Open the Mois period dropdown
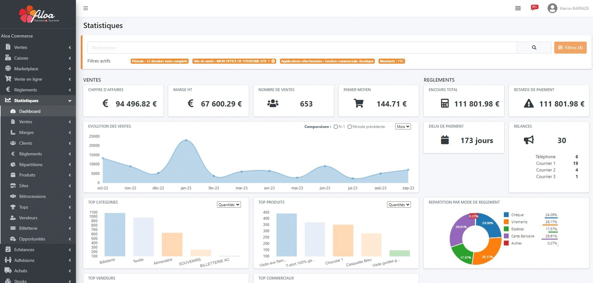Viewport: 593px width, 283px height. (403, 126)
